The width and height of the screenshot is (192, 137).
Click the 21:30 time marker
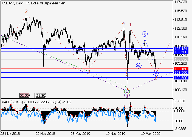pyautogui.click(x=41, y=95)
